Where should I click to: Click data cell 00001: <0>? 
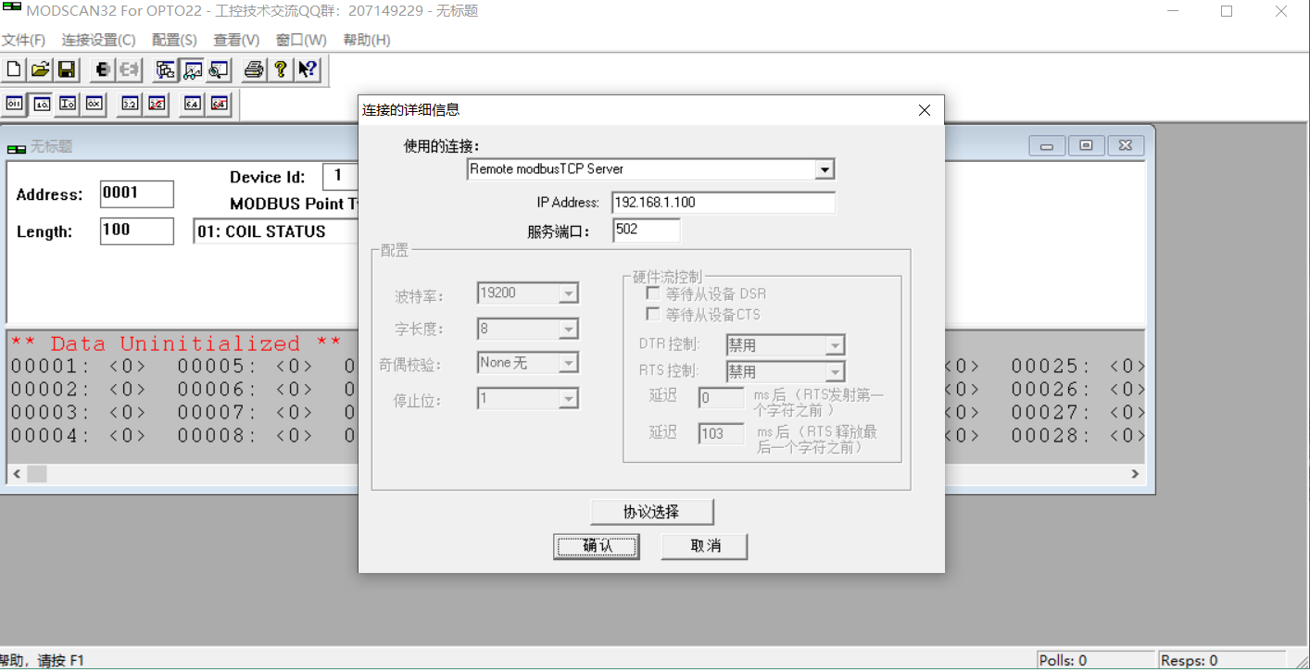point(78,367)
